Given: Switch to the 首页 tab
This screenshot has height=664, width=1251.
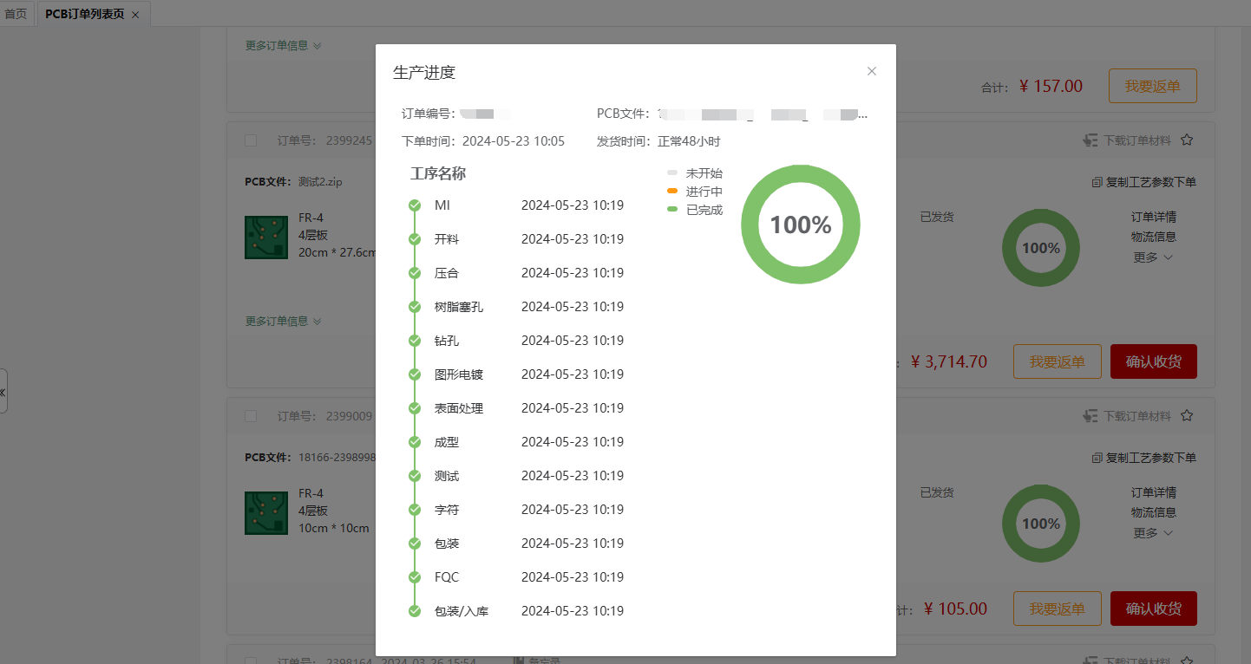Looking at the screenshot, I should click(x=16, y=14).
